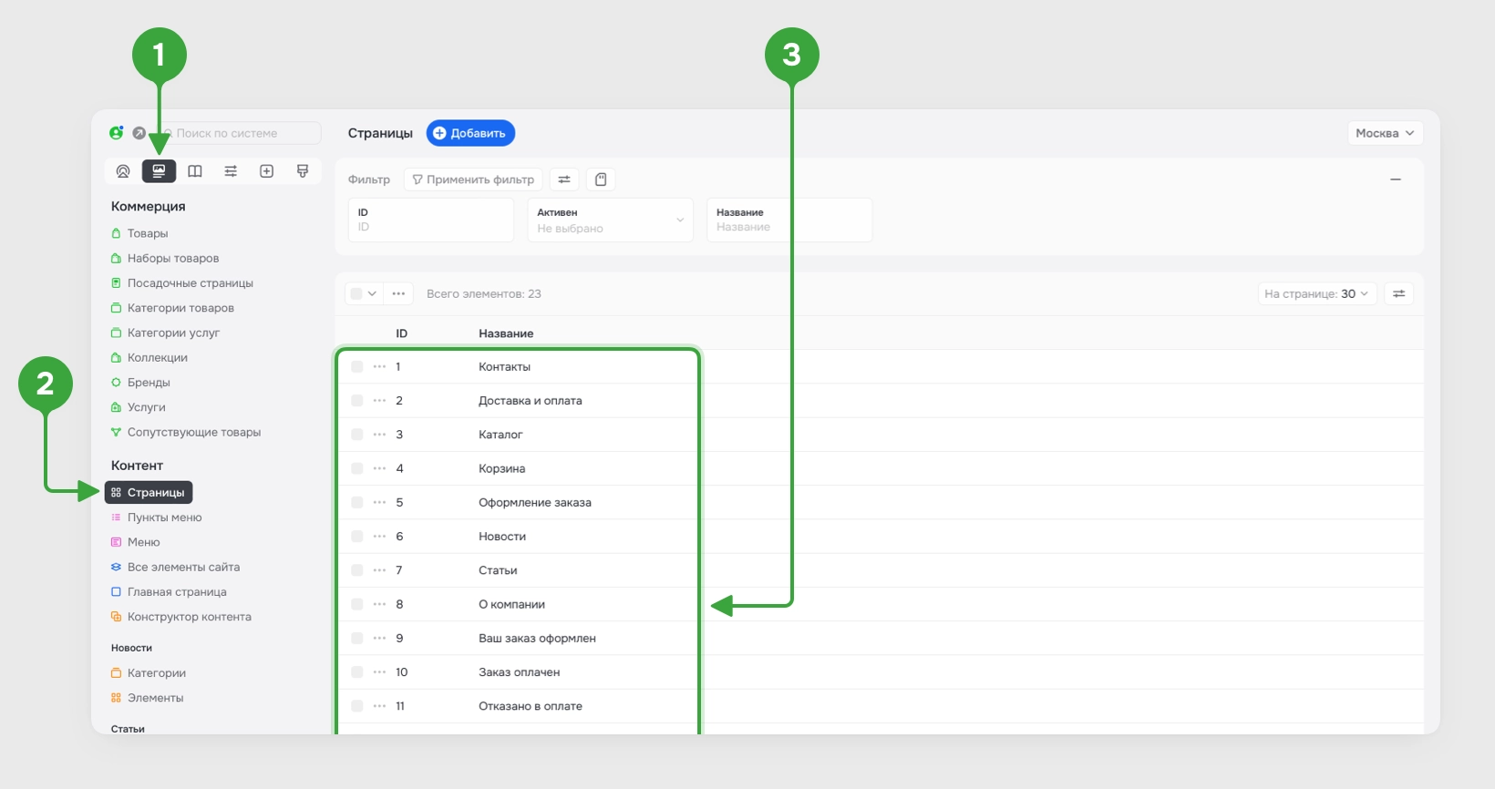Tick the checkbox for the Каталог row
The width and height of the screenshot is (1495, 789).
click(x=356, y=435)
